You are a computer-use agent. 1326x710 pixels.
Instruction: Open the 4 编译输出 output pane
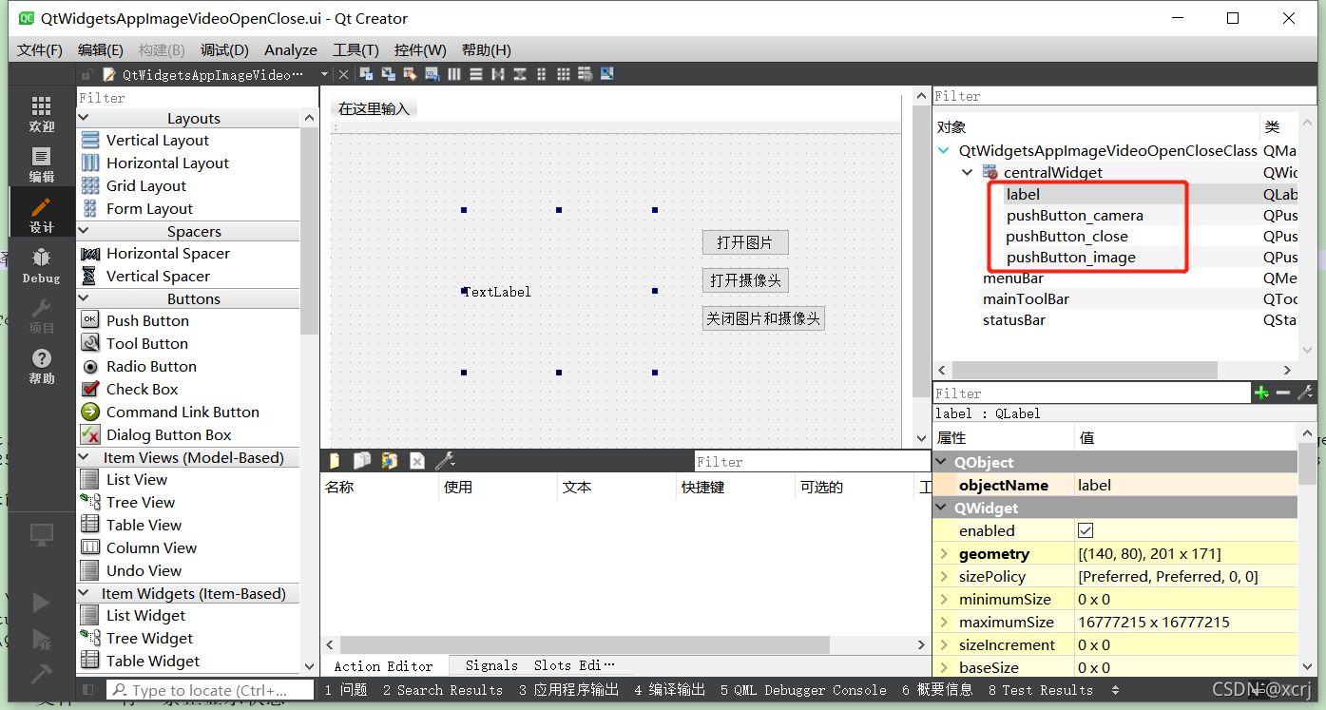(670, 690)
